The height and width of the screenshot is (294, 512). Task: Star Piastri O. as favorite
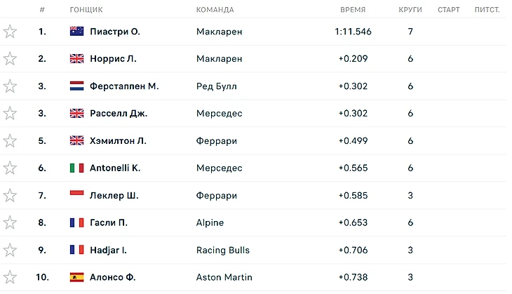point(10,32)
